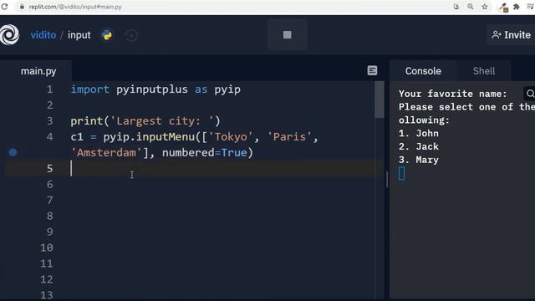
Task: Click line number 4 in the gutter
Action: pos(50,137)
